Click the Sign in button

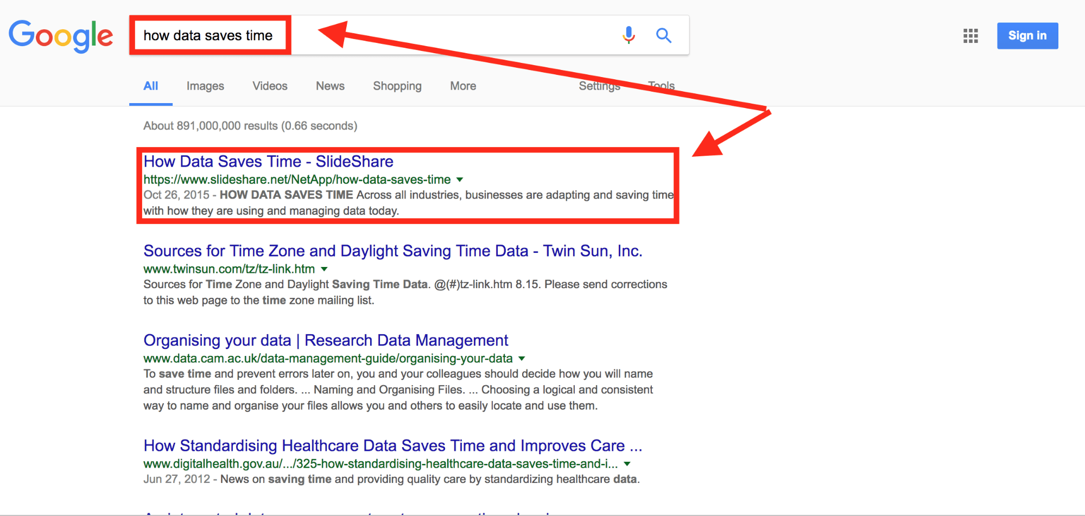click(x=1027, y=36)
